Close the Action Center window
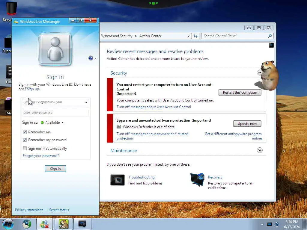 coord(269,28)
